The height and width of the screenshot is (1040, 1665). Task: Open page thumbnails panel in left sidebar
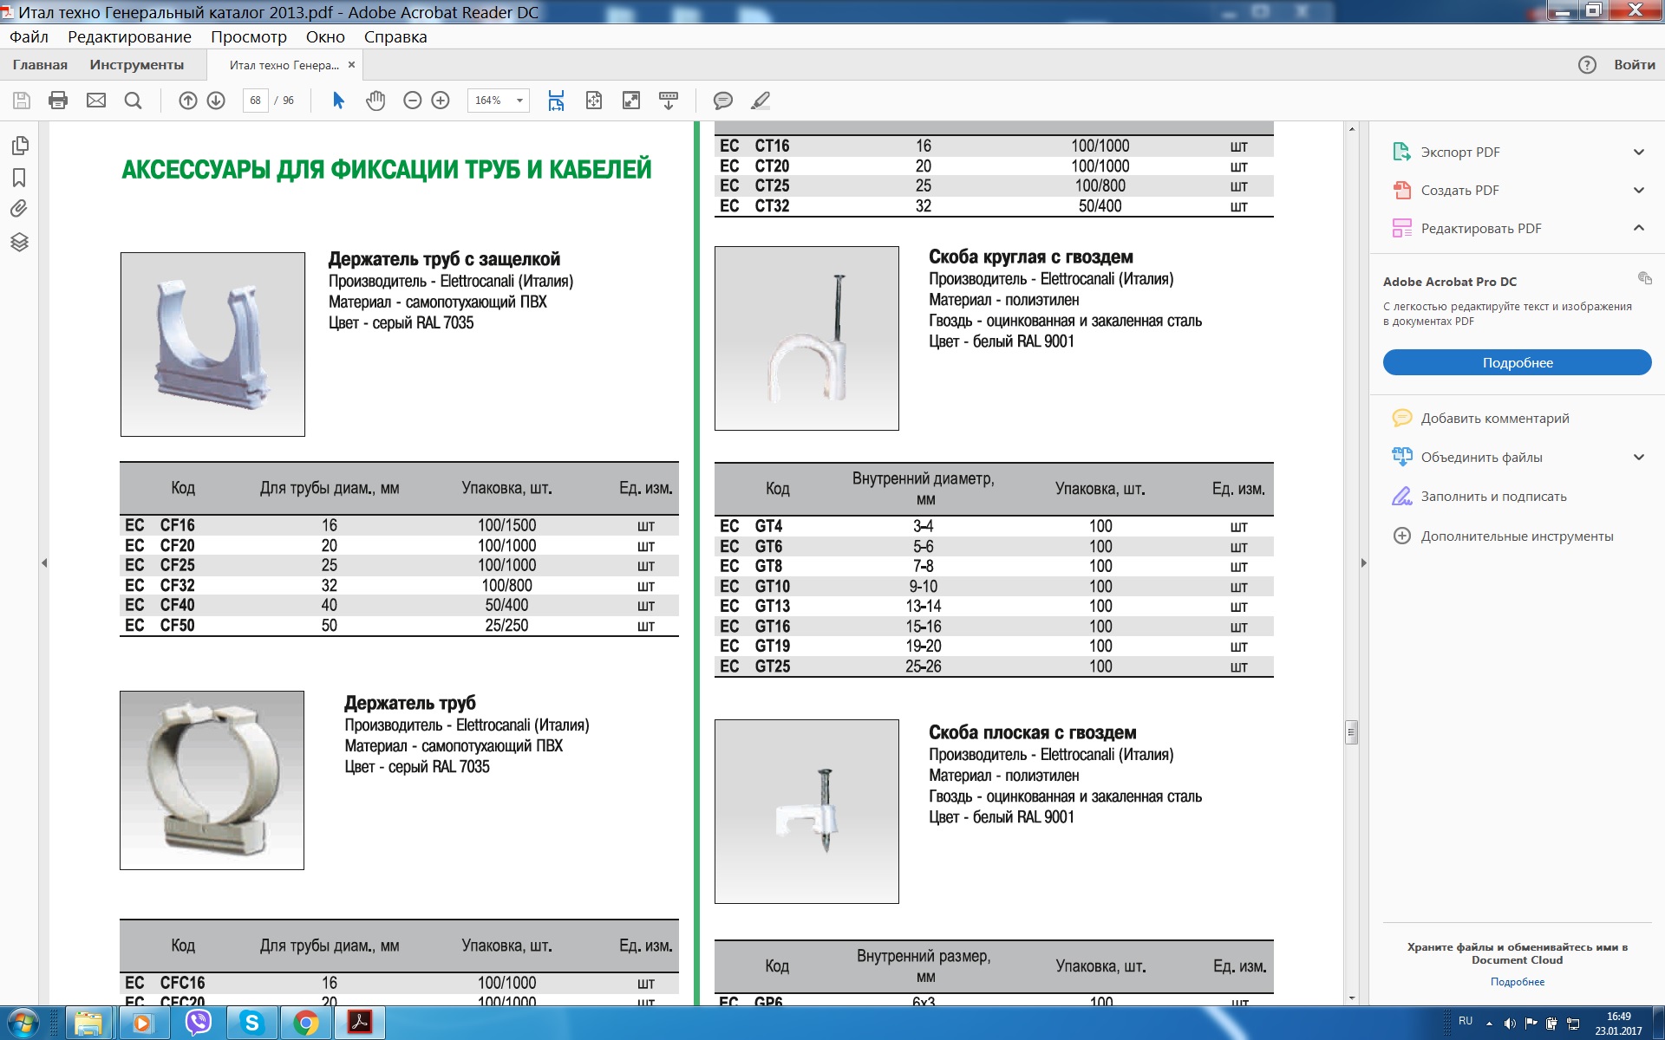click(20, 146)
